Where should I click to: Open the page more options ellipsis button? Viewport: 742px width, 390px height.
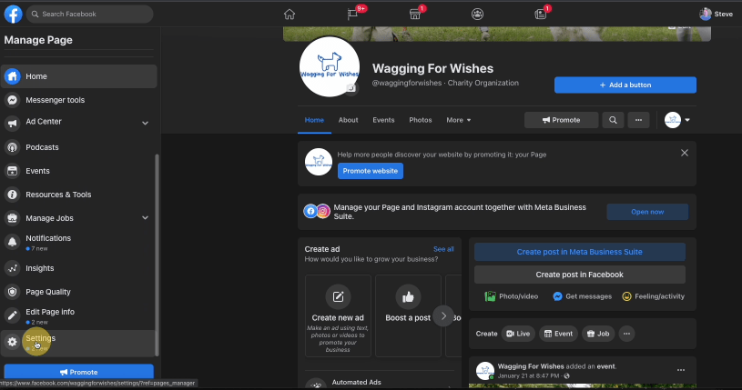[x=638, y=120]
